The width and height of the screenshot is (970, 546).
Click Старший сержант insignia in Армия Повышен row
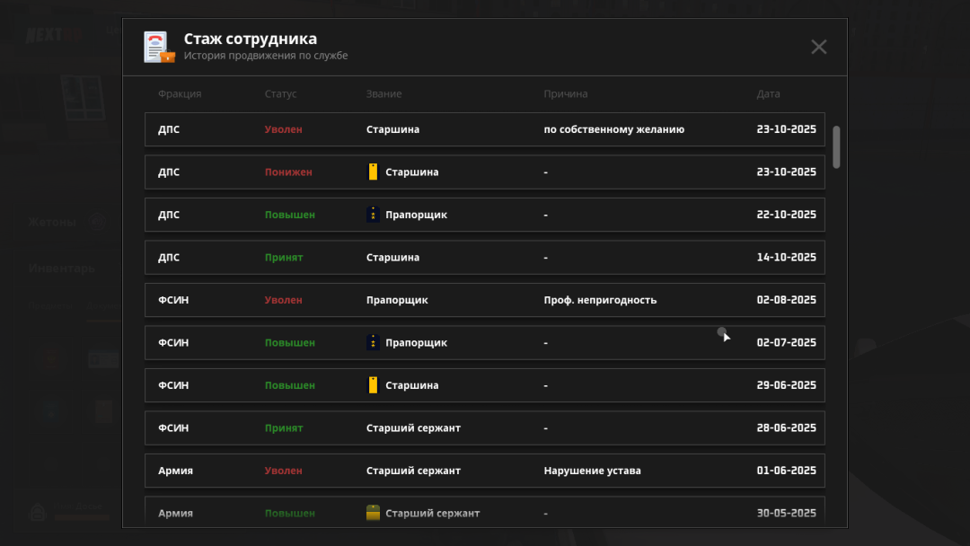click(x=373, y=514)
